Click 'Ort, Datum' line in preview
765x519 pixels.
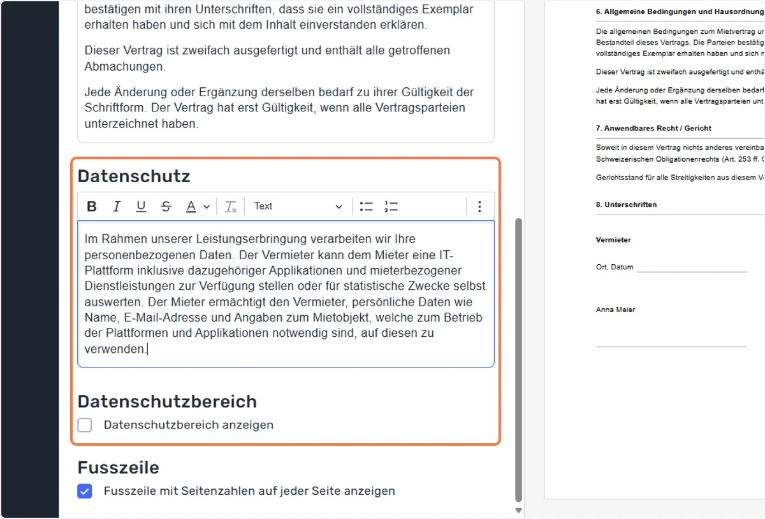click(671, 267)
